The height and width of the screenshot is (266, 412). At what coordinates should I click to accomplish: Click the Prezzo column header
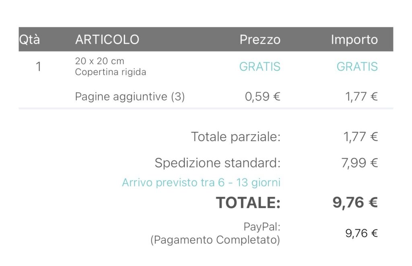[260, 40]
